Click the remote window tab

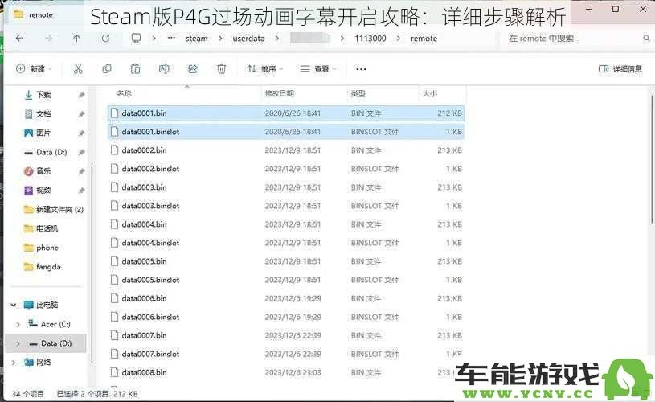pos(40,14)
